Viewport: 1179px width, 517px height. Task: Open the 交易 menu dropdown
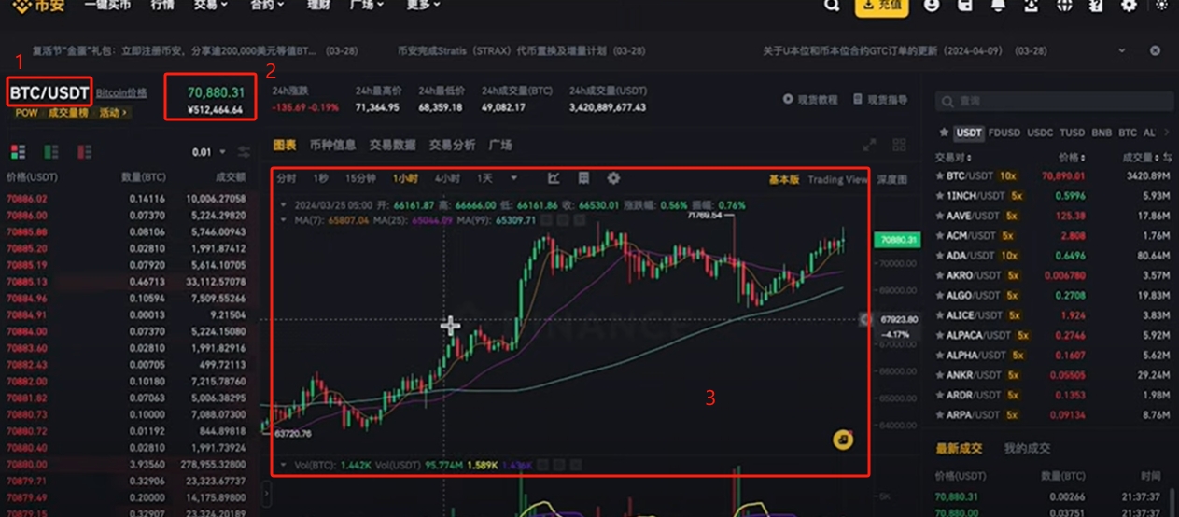tap(210, 5)
